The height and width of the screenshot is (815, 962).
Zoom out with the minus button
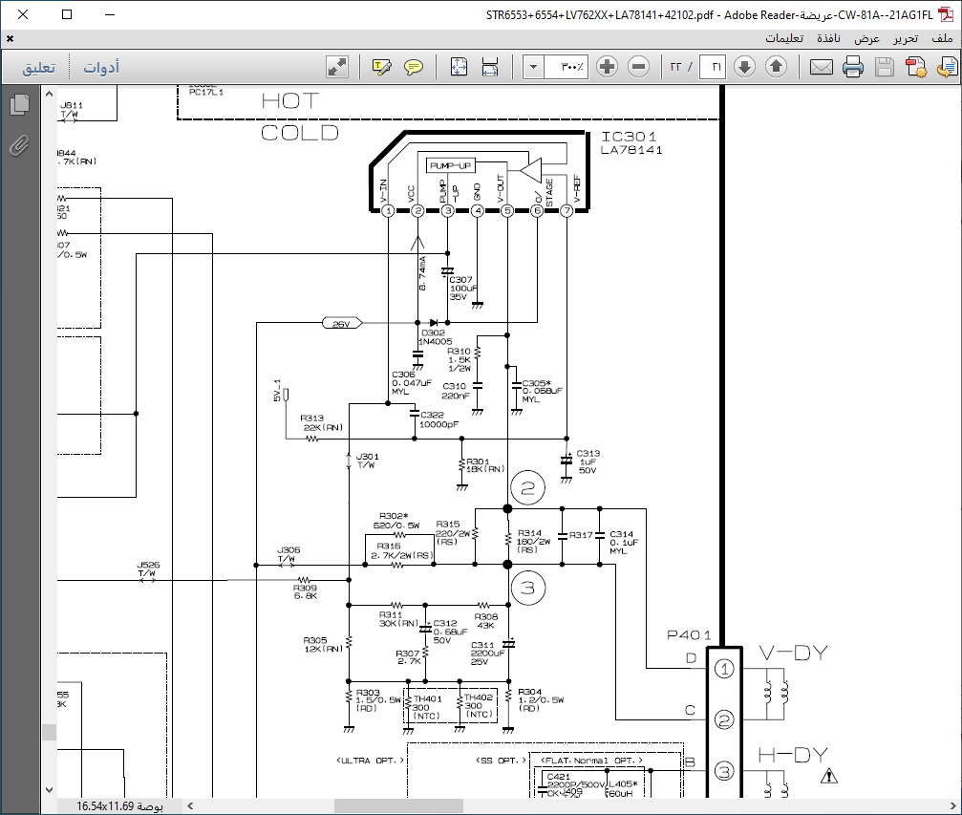[x=639, y=66]
